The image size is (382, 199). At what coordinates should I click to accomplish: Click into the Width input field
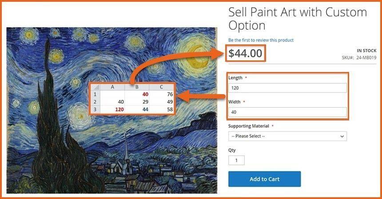[x=287, y=112]
